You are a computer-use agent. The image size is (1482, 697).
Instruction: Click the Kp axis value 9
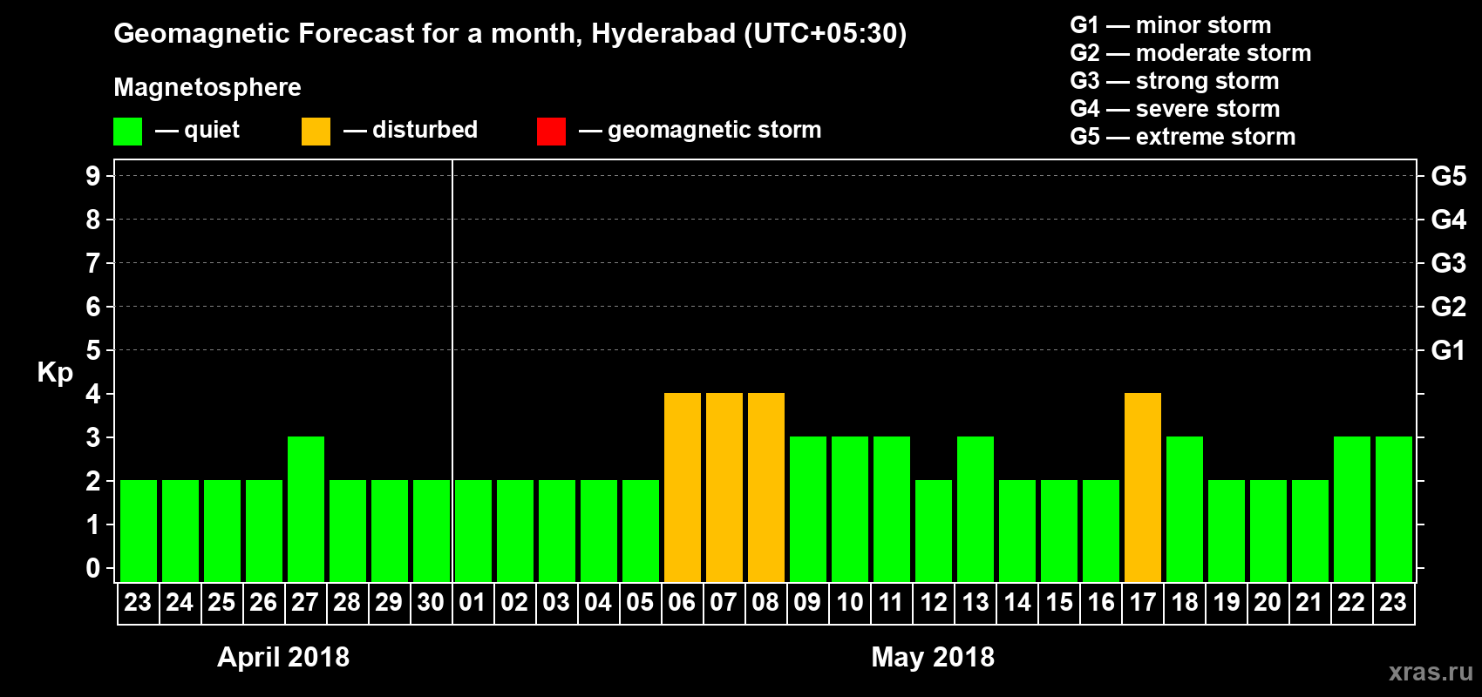[93, 176]
